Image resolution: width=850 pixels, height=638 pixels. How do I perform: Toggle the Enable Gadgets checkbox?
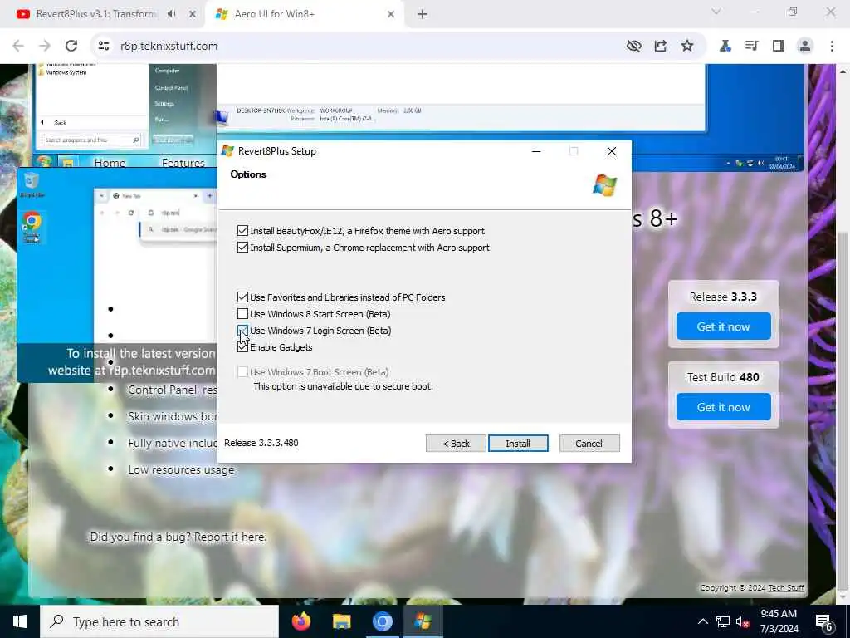tap(242, 347)
